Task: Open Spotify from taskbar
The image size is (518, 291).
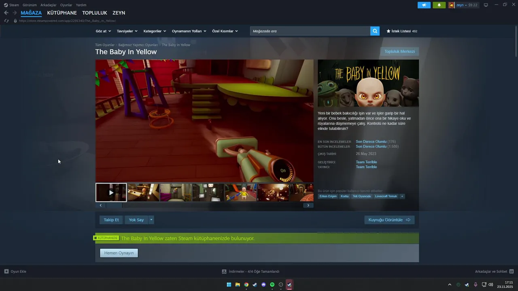Action: point(272,285)
